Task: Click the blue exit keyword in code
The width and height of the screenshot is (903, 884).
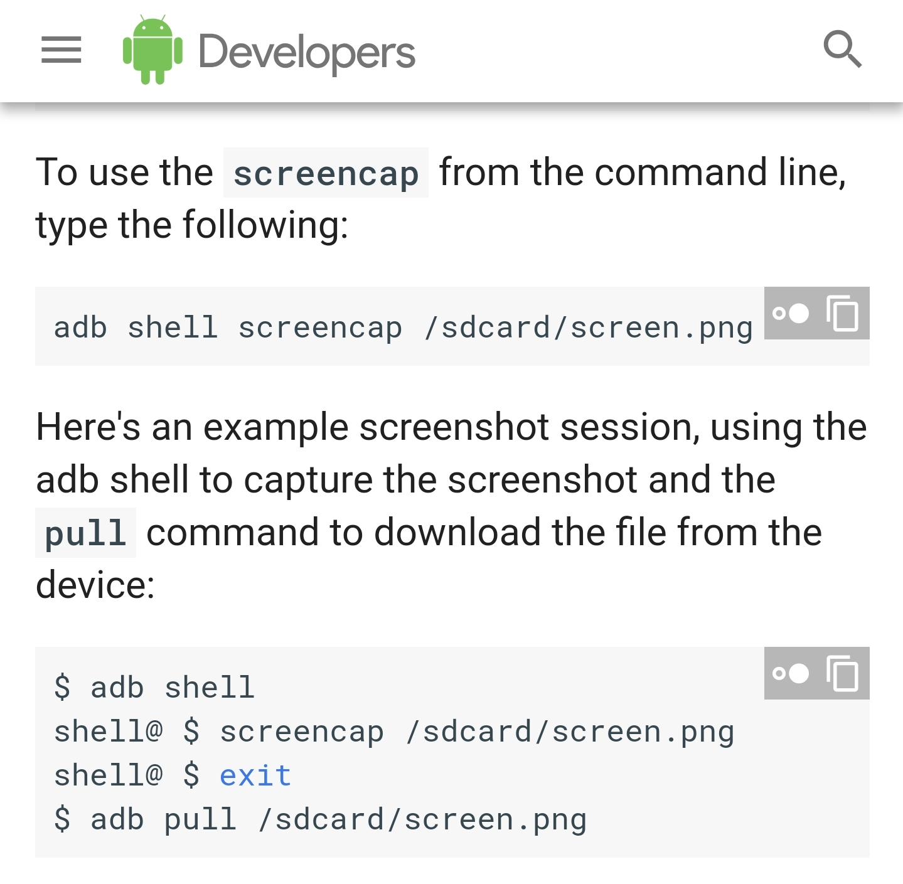Action: click(255, 775)
